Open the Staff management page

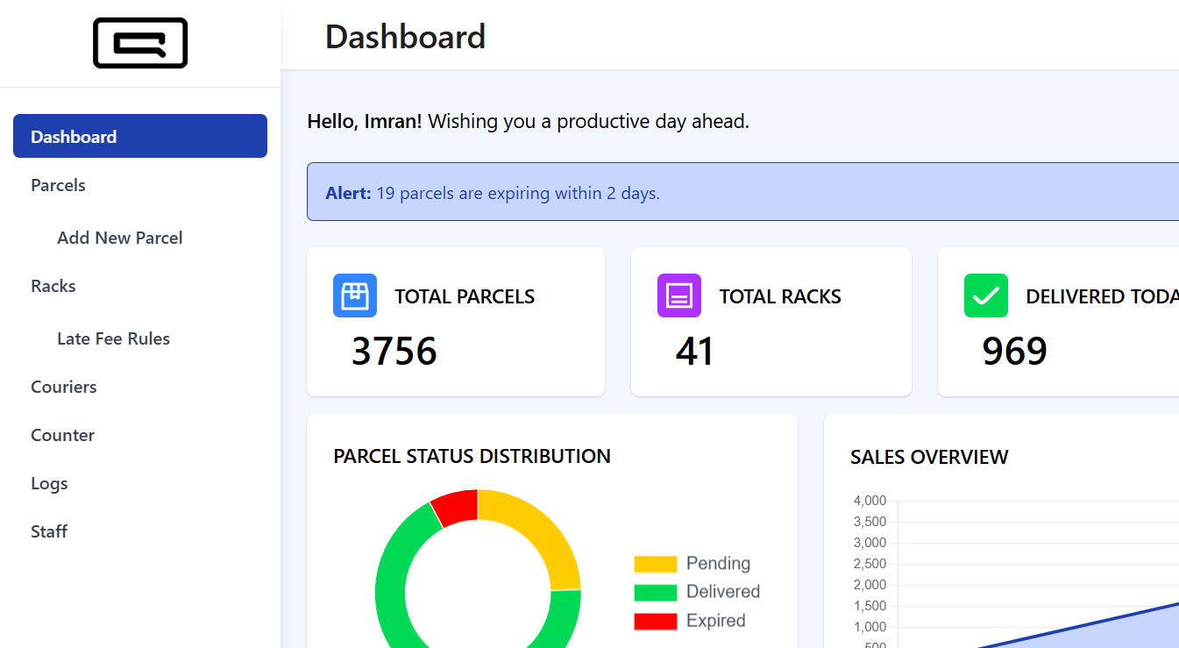(x=49, y=531)
